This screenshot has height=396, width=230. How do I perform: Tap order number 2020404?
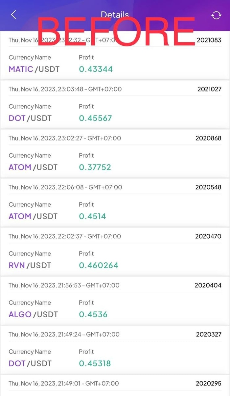[208, 285]
